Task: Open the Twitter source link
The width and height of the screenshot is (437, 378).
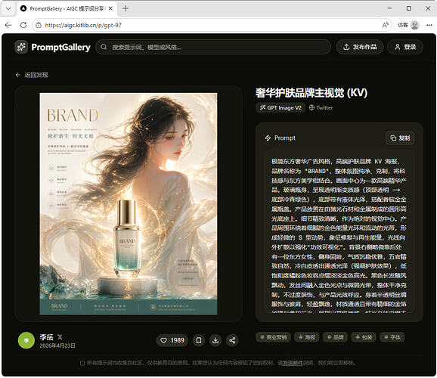Action: point(321,107)
